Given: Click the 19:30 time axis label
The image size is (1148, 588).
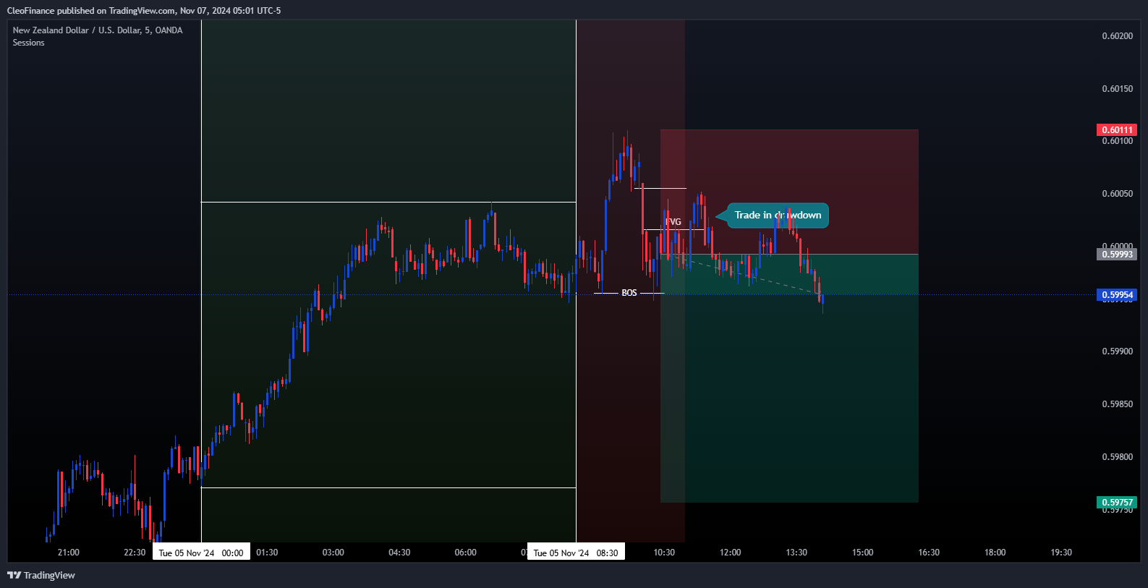Looking at the screenshot, I should pos(1061,553).
